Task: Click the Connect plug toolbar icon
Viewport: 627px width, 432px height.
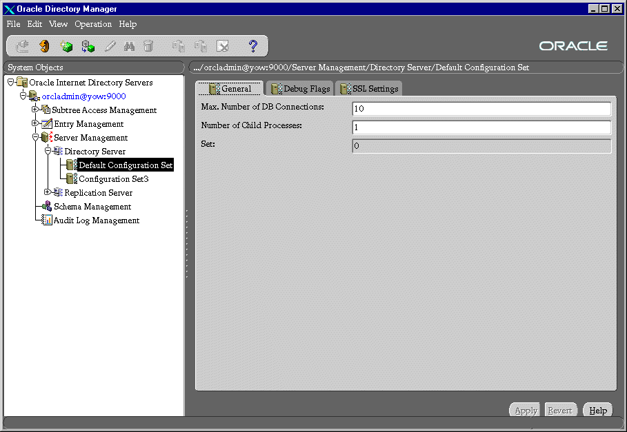Action: point(22,47)
